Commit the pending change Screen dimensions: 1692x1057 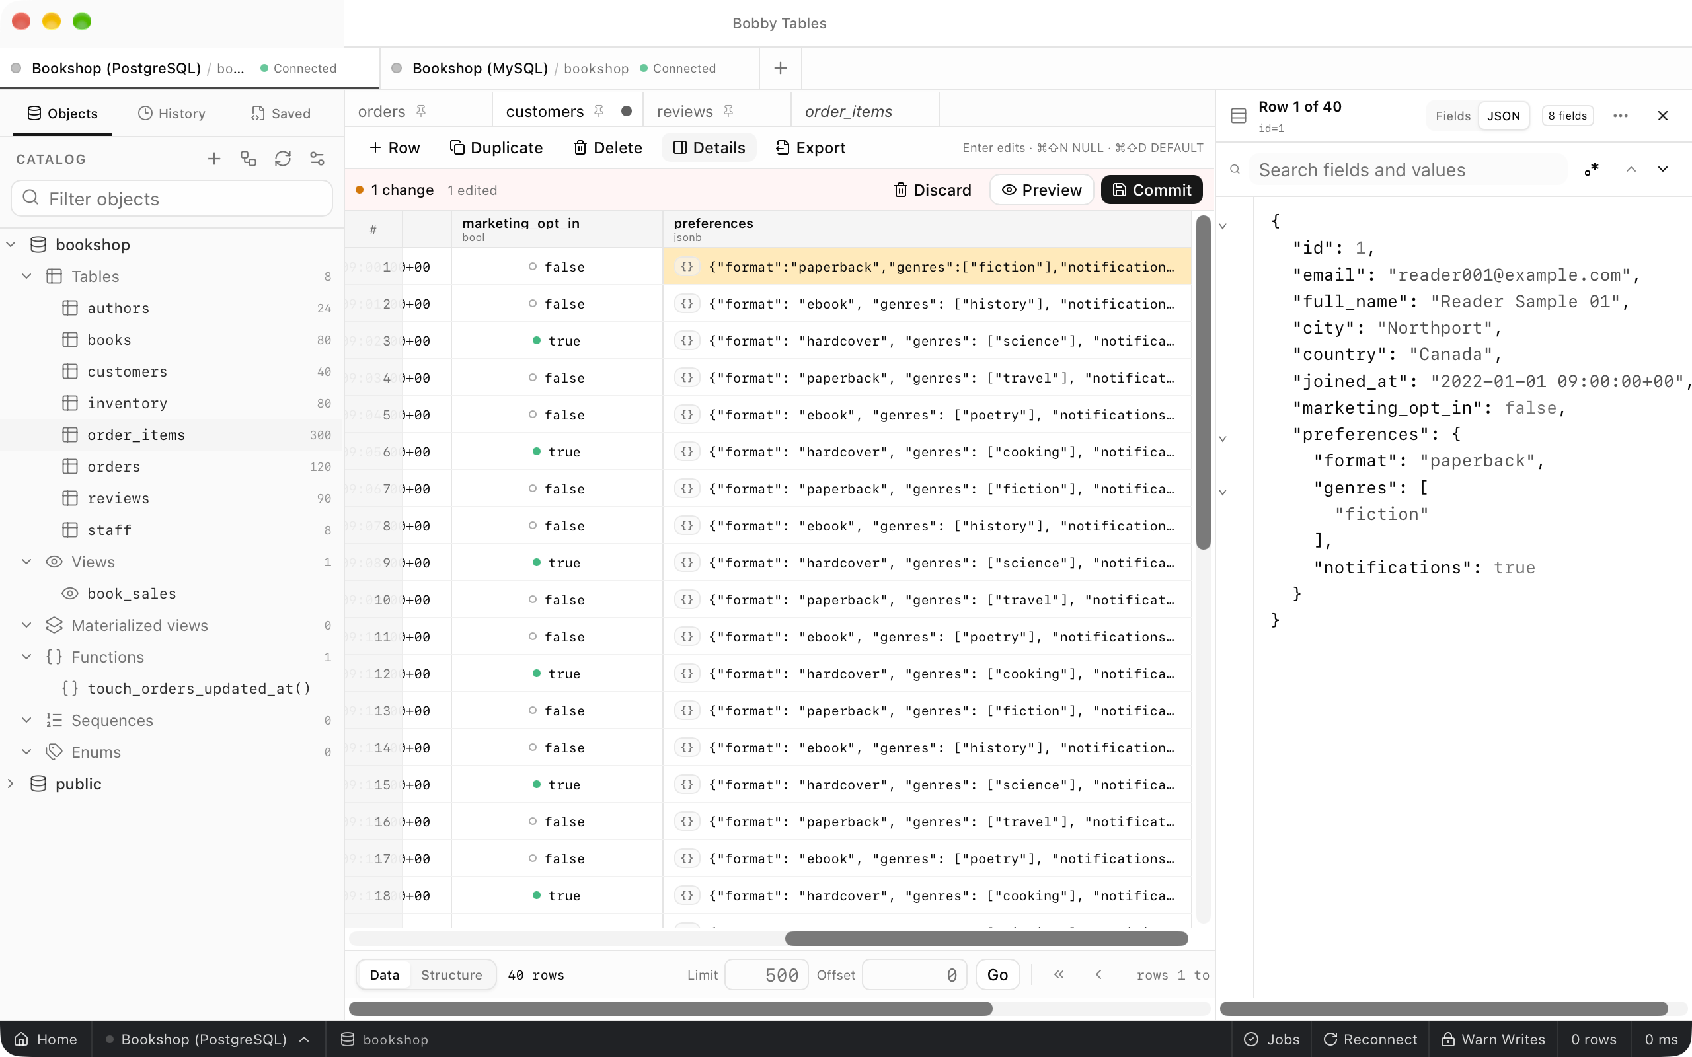point(1151,190)
